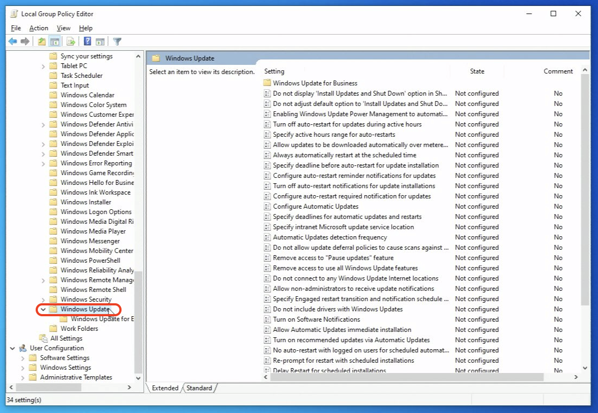This screenshot has height=413, width=598.
Task: Click the folder icon next to Windows Installer
Action: coord(53,202)
